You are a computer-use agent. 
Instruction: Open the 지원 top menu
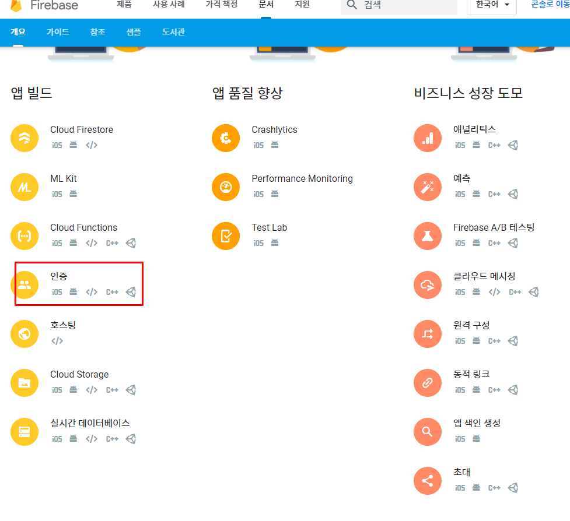click(302, 4)
